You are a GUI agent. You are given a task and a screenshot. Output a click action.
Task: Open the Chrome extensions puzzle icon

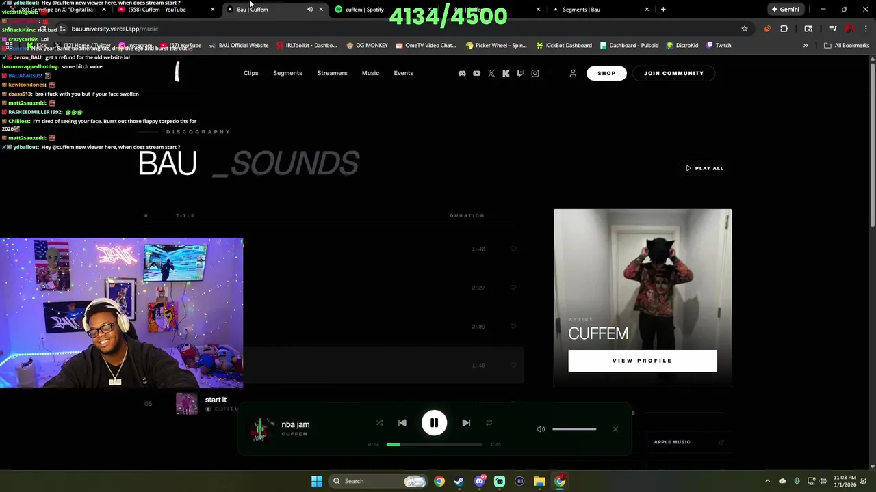[x=784, y=29]
